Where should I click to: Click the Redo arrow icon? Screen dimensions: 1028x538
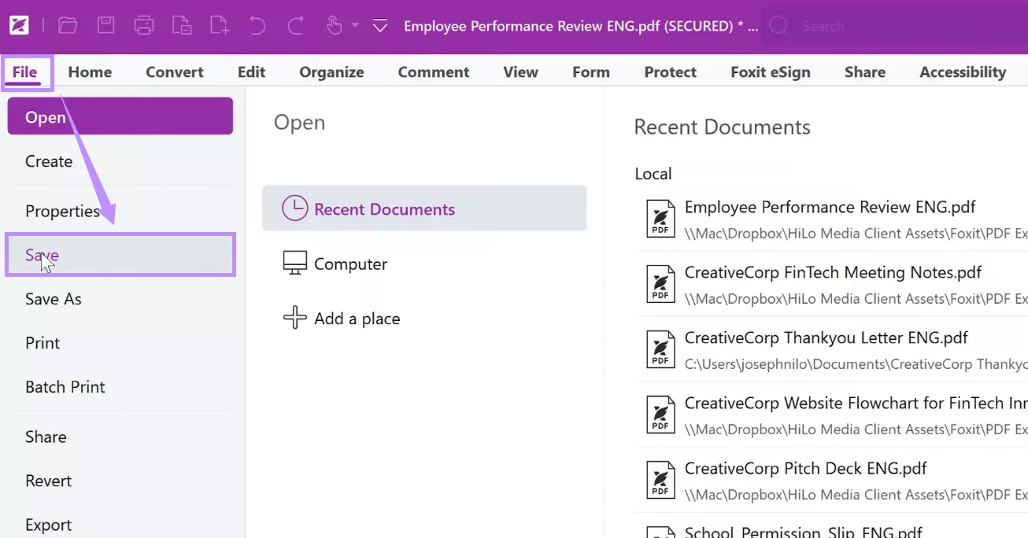[295, 25]
